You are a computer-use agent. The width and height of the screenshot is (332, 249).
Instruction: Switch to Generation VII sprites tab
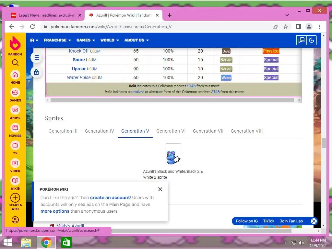tap(208, 131)
